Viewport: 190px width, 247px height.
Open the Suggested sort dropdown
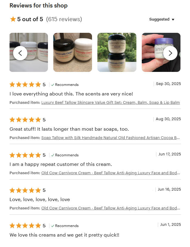(x=162, y=19)
